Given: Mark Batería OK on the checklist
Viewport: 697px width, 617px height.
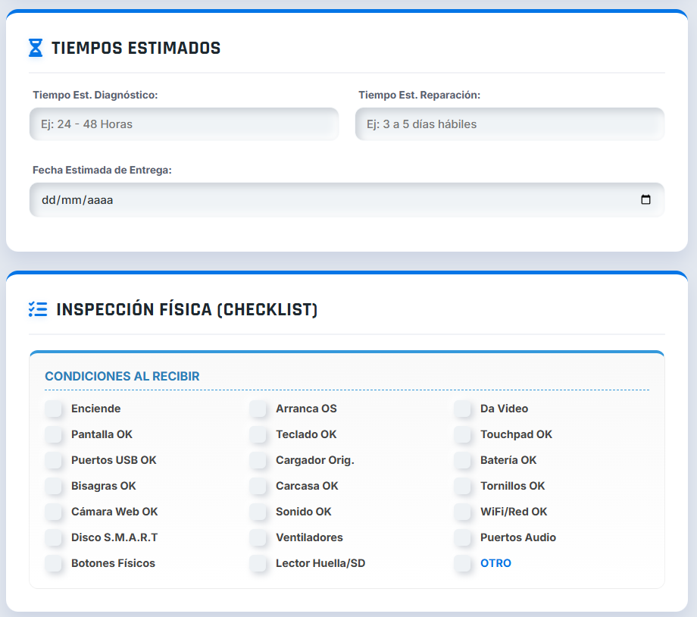Looking at the screenshot, I should point(463,460).
